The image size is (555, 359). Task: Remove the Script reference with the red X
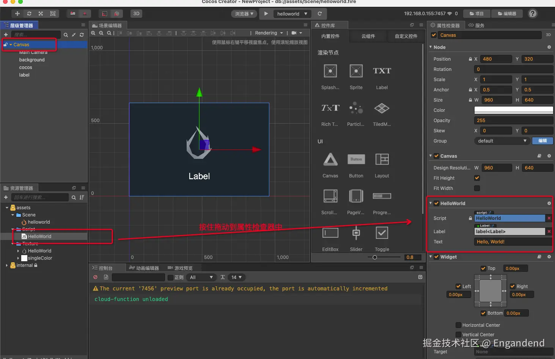549,218
